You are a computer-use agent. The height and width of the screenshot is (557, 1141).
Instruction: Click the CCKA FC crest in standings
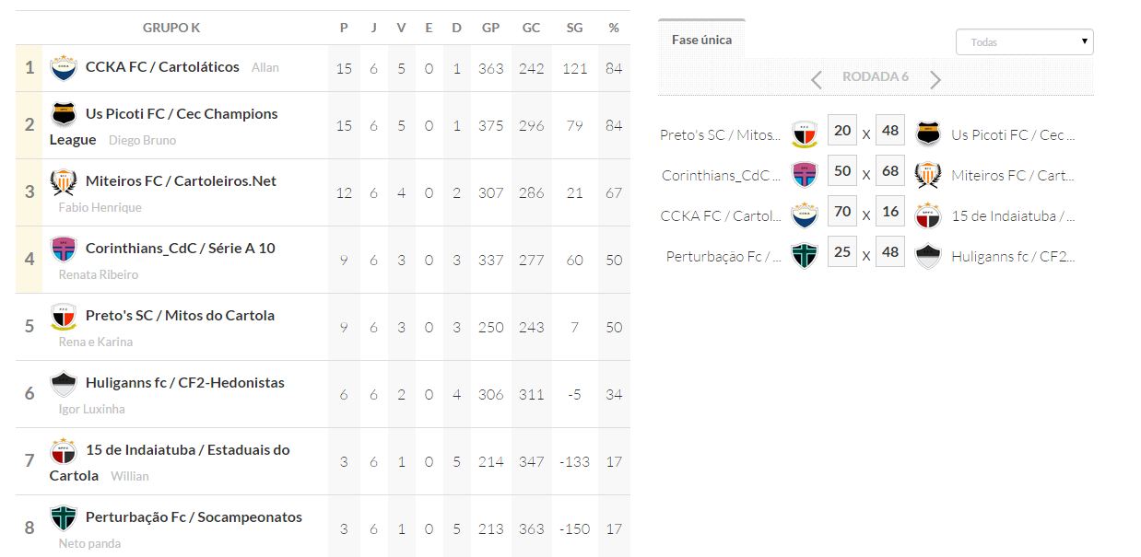[64, 67]
